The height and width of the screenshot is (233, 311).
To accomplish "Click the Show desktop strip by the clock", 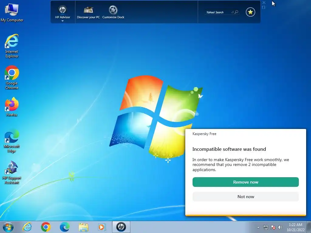I will coord(309,227).
